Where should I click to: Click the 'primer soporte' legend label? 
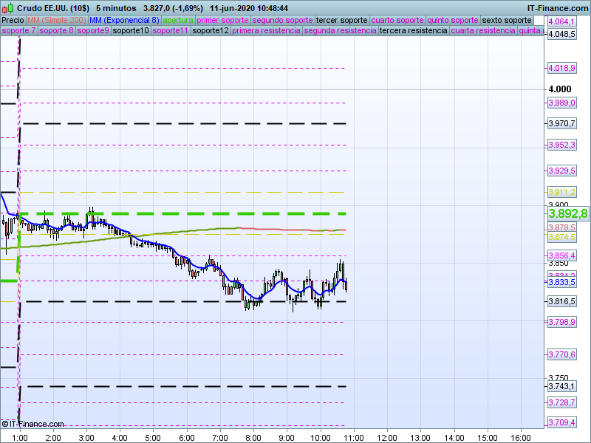[224, 20]
